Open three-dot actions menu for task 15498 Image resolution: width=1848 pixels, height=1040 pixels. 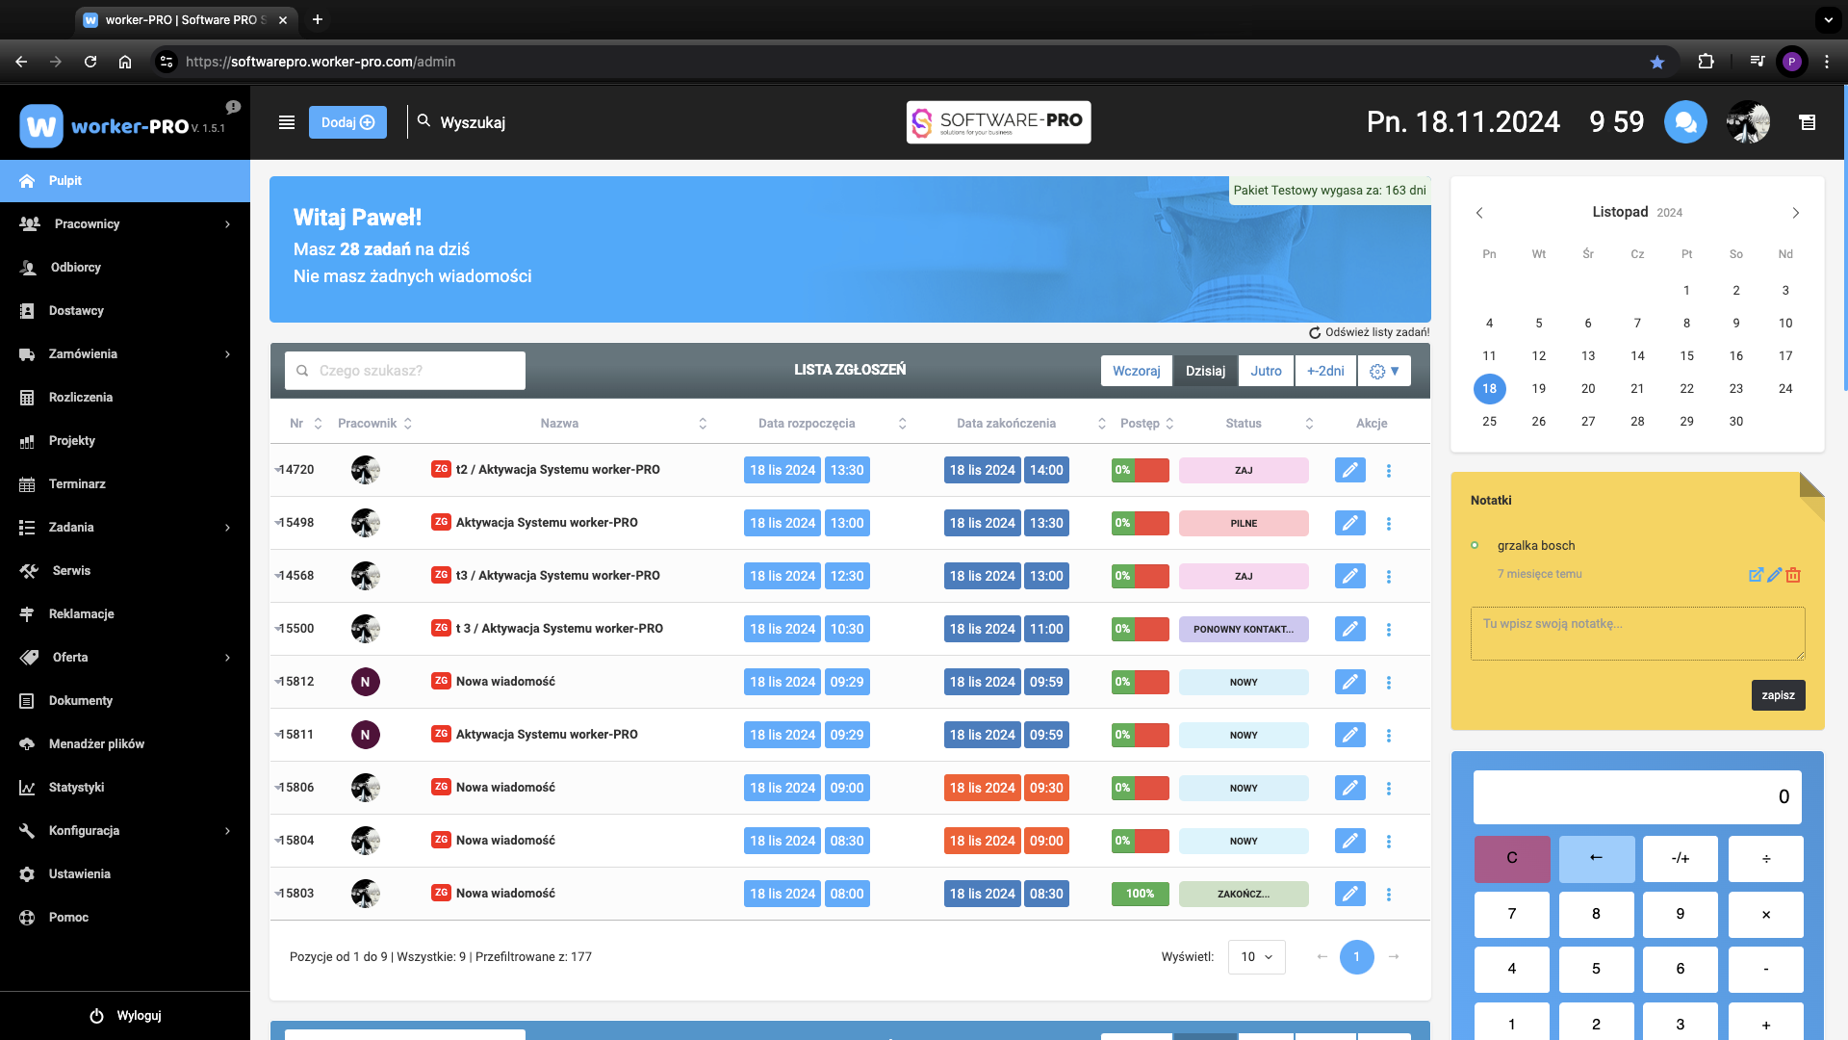(x=1388, y=524)
